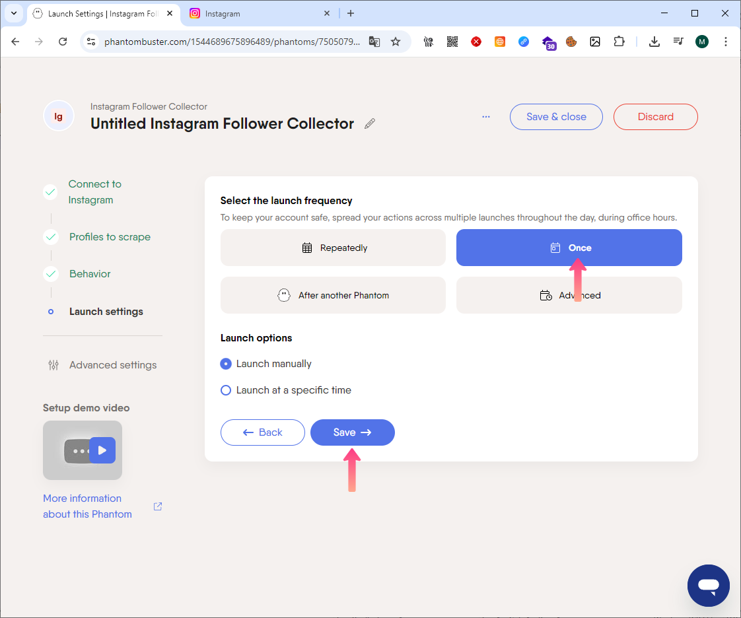
Task: Open the Extensions puzzle icon
Action: coord(619,42)
